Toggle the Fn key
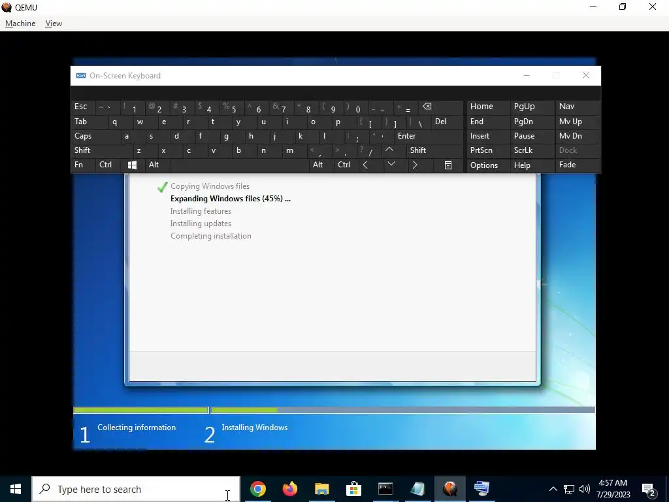 (x=83, y=165)
